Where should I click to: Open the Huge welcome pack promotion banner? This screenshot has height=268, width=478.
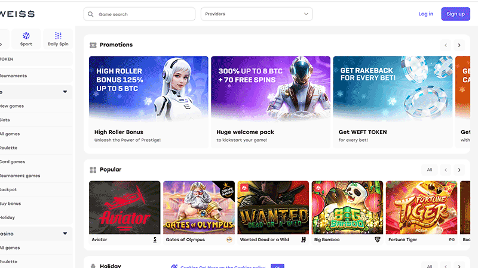(271, 89)
